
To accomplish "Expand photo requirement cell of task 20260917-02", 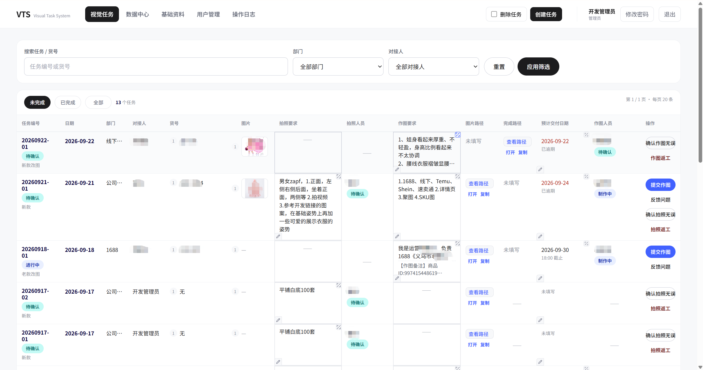I will point(339,285).
